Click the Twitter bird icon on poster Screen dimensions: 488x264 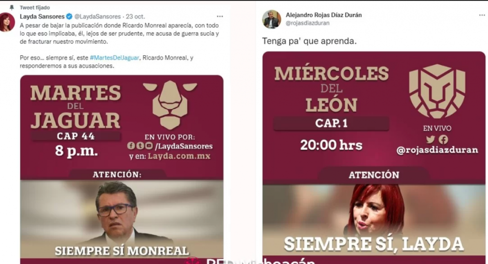click(x=430, y=140)
